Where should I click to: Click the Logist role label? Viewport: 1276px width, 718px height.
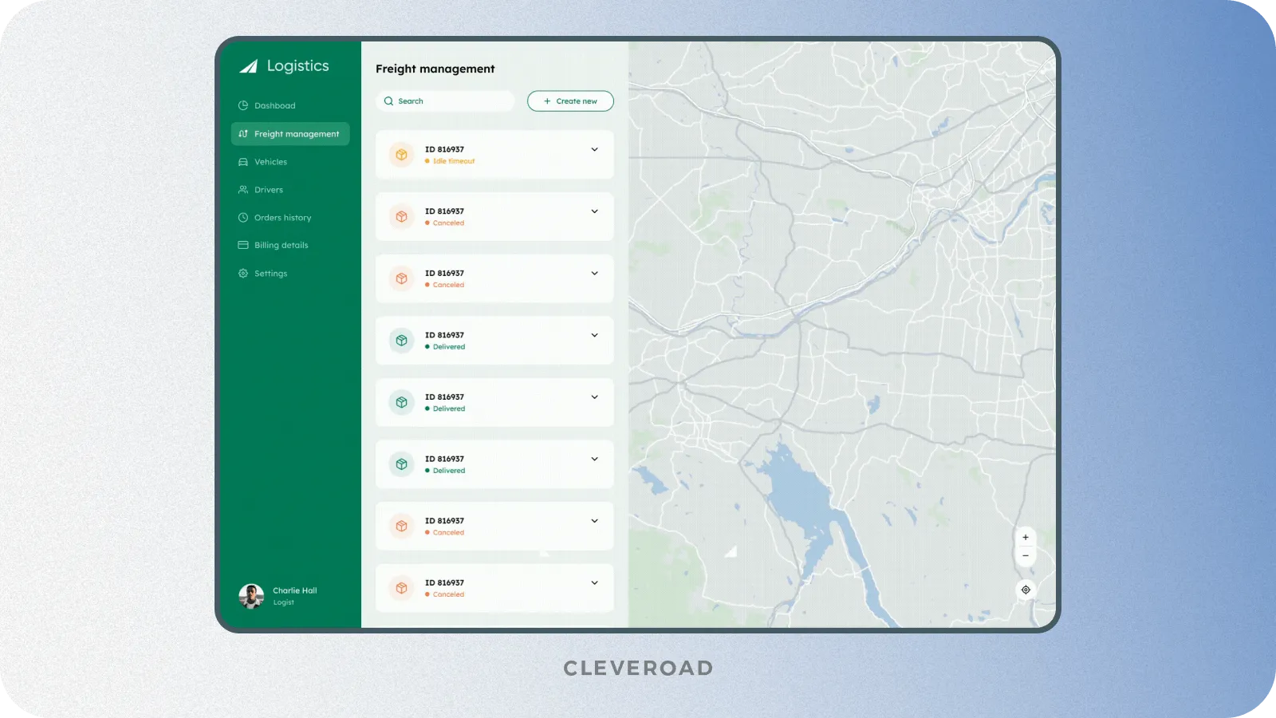pos(283,602)
